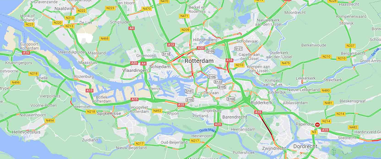The height and width of the screenshot is (159, 381).
Task: Click the S114 city route marker
Action: pos(166,54)
